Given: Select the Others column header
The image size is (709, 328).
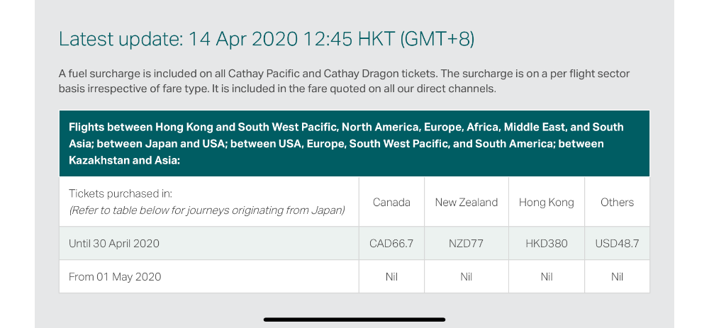Looking at the screenshot, I should (x=617, y=202).
